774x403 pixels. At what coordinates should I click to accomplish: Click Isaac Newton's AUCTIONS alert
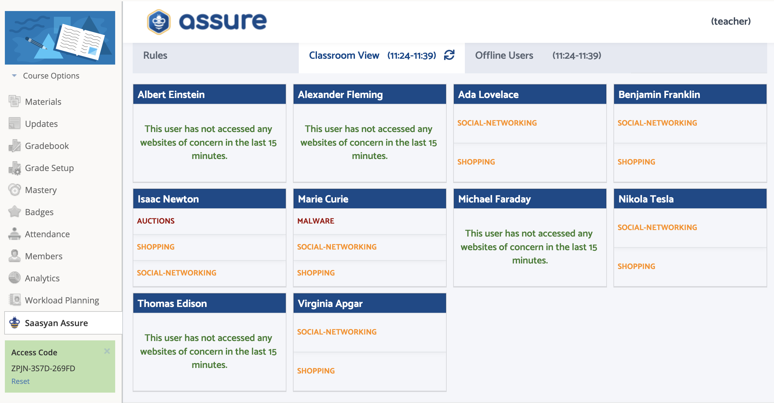[x=156, y=220]
